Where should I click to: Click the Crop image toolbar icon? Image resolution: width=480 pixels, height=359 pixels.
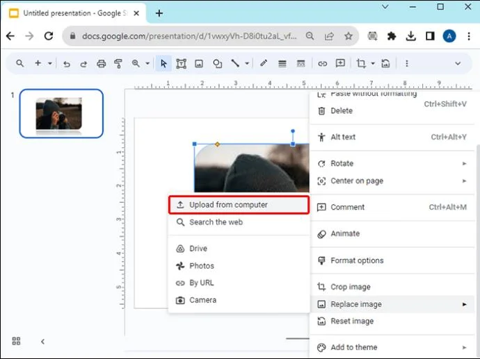360,64
